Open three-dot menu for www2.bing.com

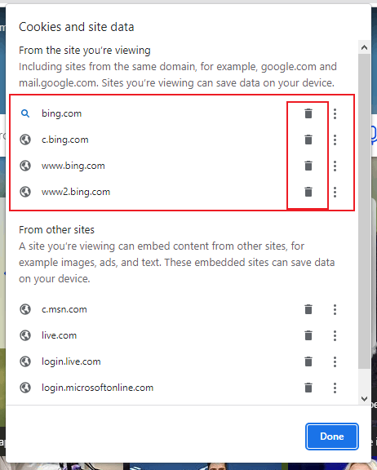pyautogui.click(x=335, y=192)
